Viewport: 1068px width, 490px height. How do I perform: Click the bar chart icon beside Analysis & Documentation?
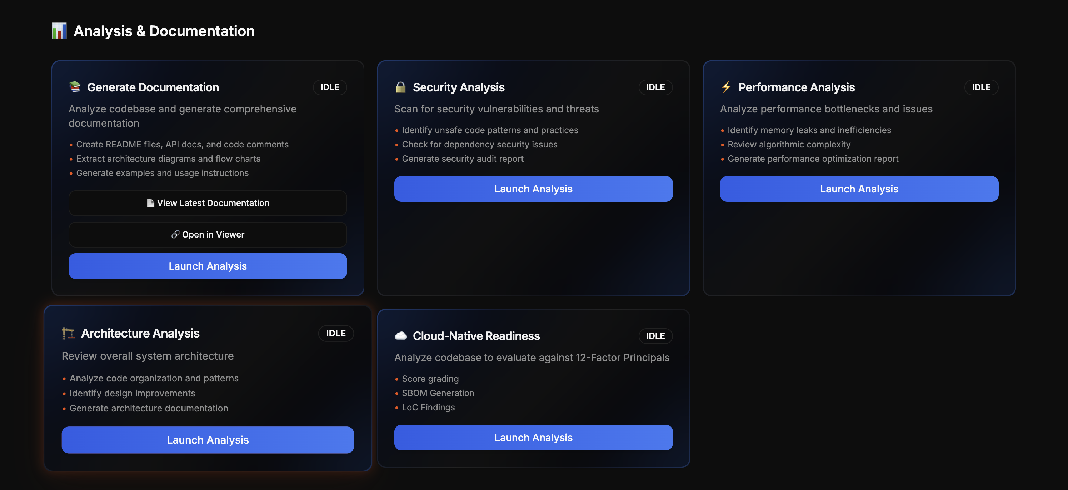click(59, 30)
